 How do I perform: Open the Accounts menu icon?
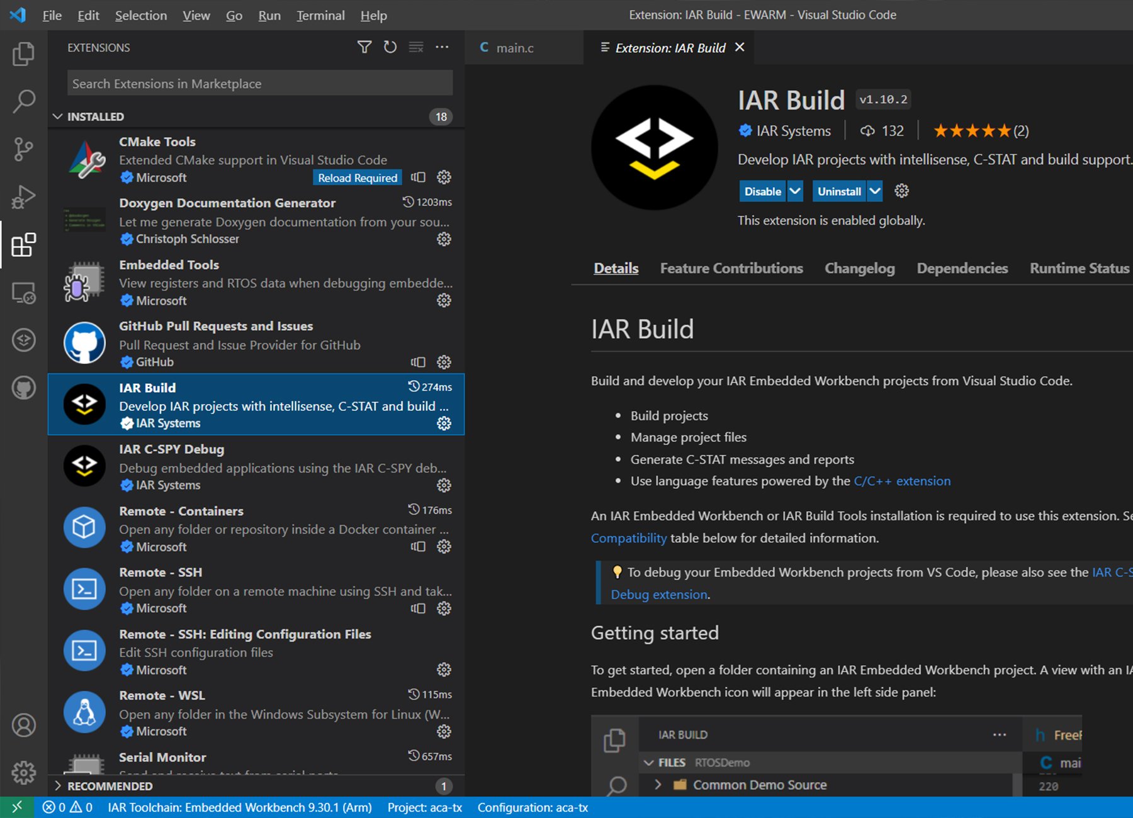pyautogui.click(x=23, y=726)
